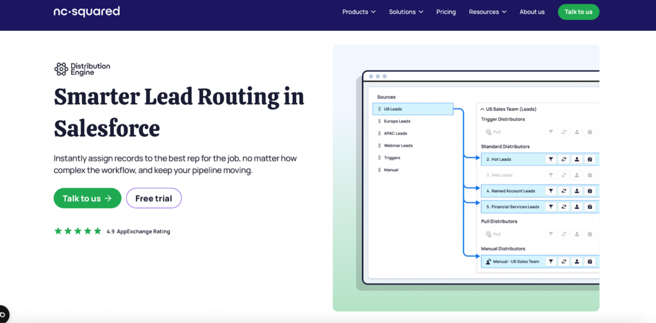Click the drag handle beside Europe Leads
The width and height of the screenshot is (656, 323).
379,121
